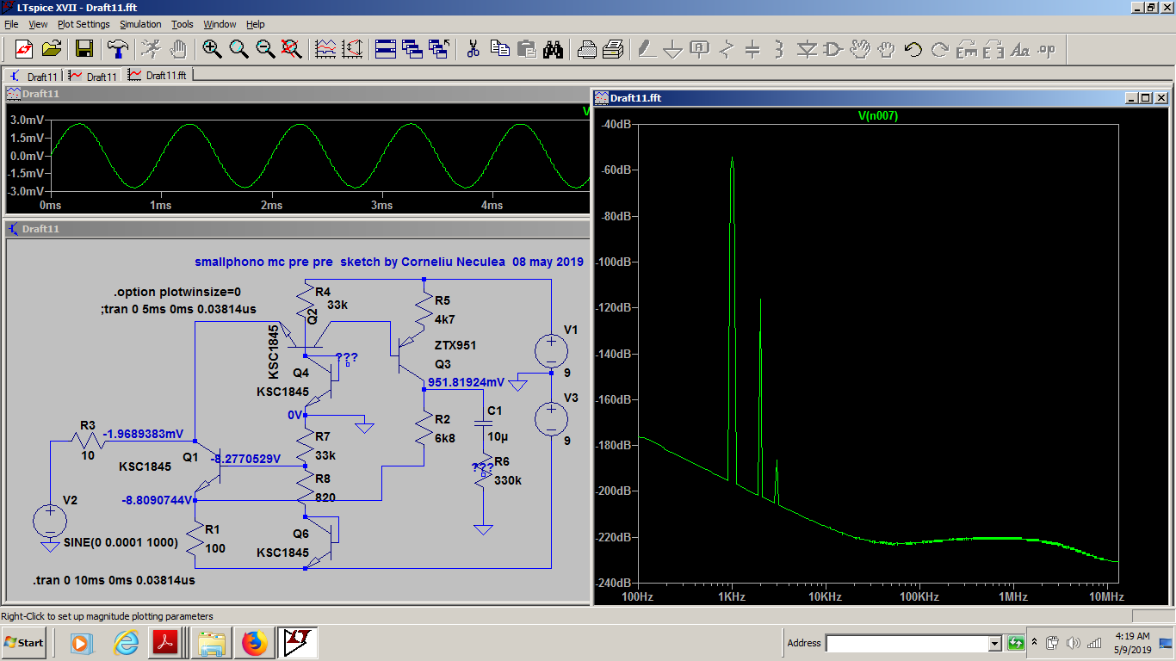Click the Zoom Full Extents crossed magnifier
This screenshot has width=1176, height=661.
click(292, 49)
